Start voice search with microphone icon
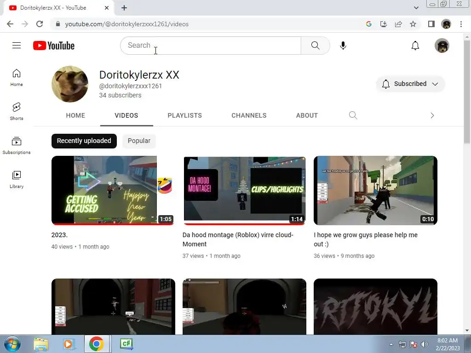Image resolution: width=471 pixels, height=353 pixels. click(343, 46)
